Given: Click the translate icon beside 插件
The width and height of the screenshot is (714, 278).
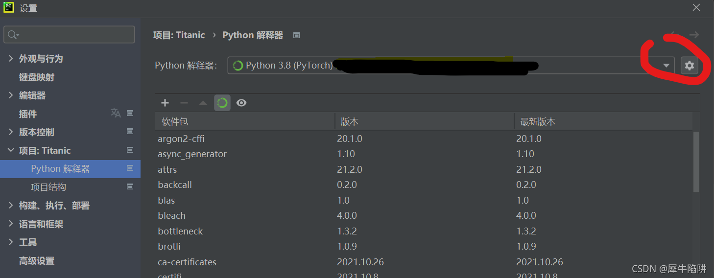Looking at the screenshot, I should (x=116, y=113).
